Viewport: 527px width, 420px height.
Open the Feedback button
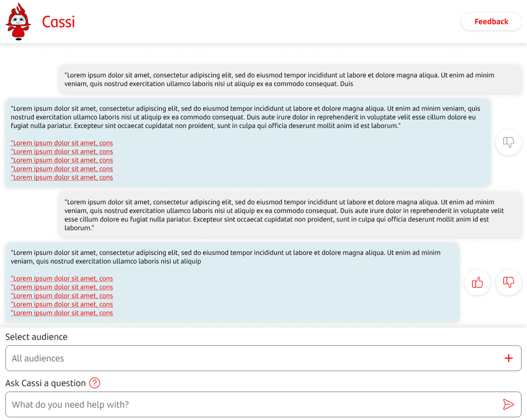click(x=491, y=22)
